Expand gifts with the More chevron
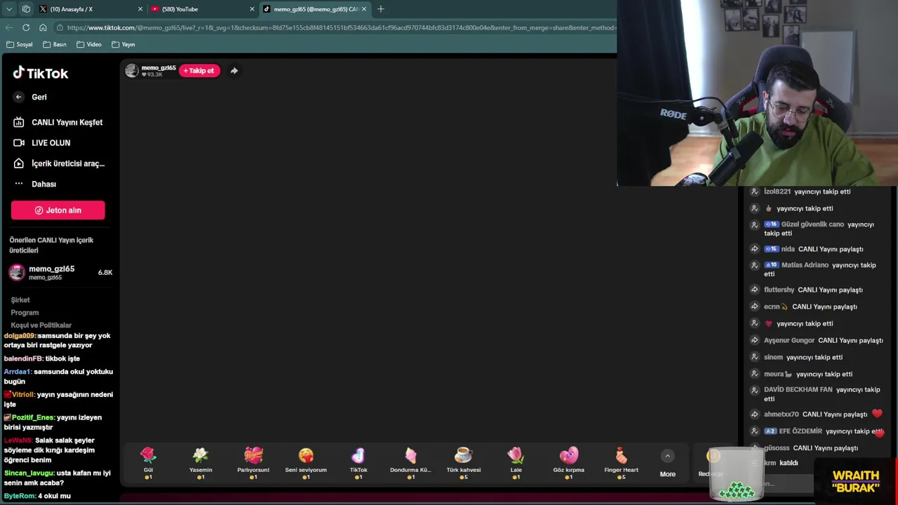The height and width of the screenshot is (505, 898). (667, 457)
